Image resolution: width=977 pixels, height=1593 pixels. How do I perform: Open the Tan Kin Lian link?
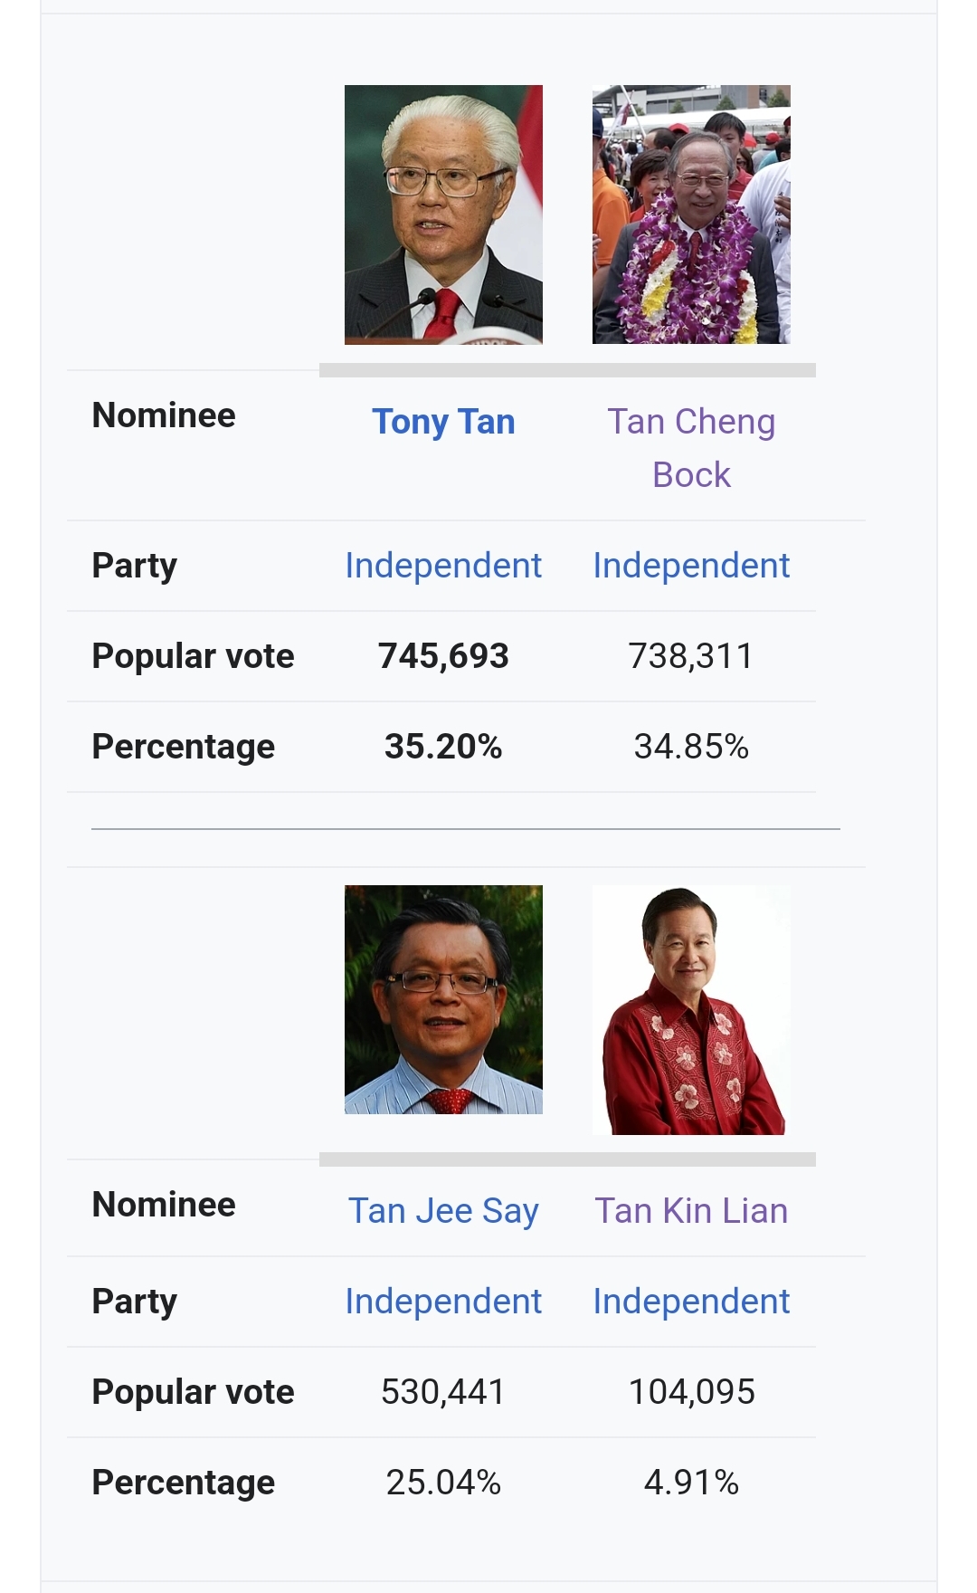[x=691, y=1211]
